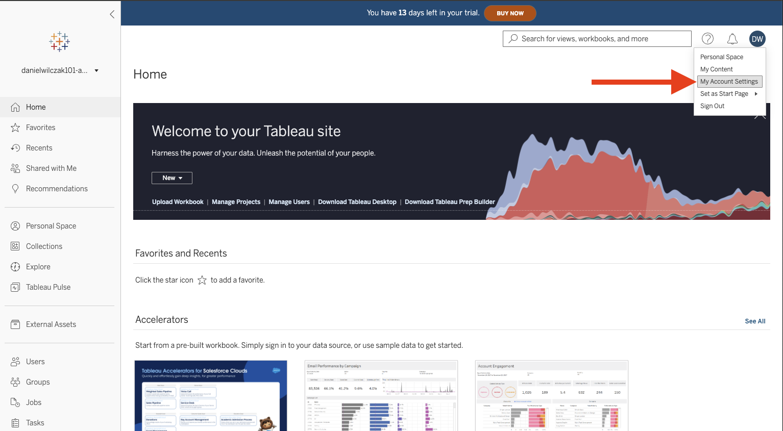Screen dimensions: 783x431
Task: Click the DW user avatar icon
Action: click(x=757, y=39)
